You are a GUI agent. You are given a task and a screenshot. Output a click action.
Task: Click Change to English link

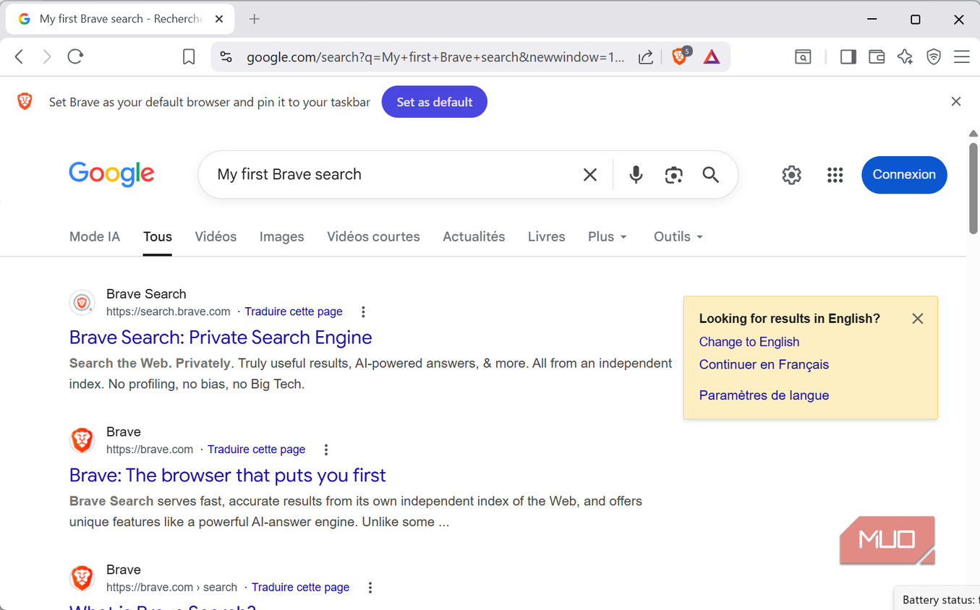[x=749, y=342]
